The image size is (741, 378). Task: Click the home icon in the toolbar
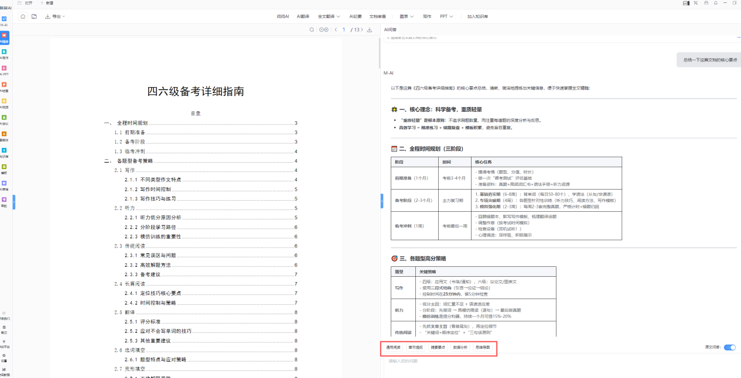pyautogui.click(x=23, y=16)
